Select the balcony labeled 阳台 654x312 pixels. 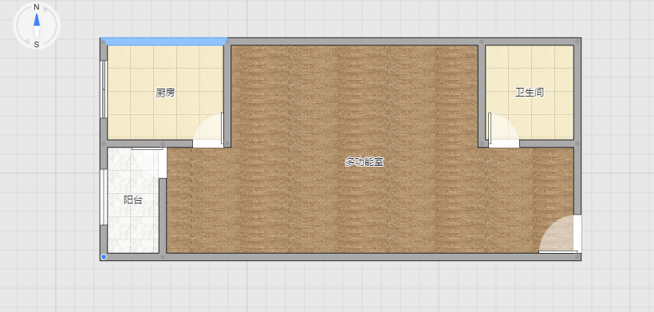click(133, 199)
